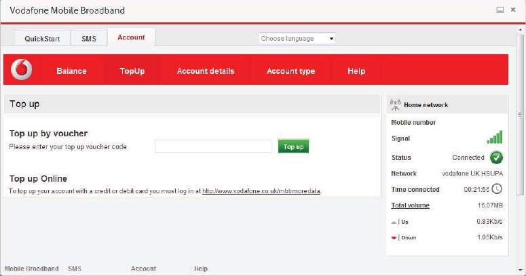Click the scrollbar up arrow

[x=521, y=30]
